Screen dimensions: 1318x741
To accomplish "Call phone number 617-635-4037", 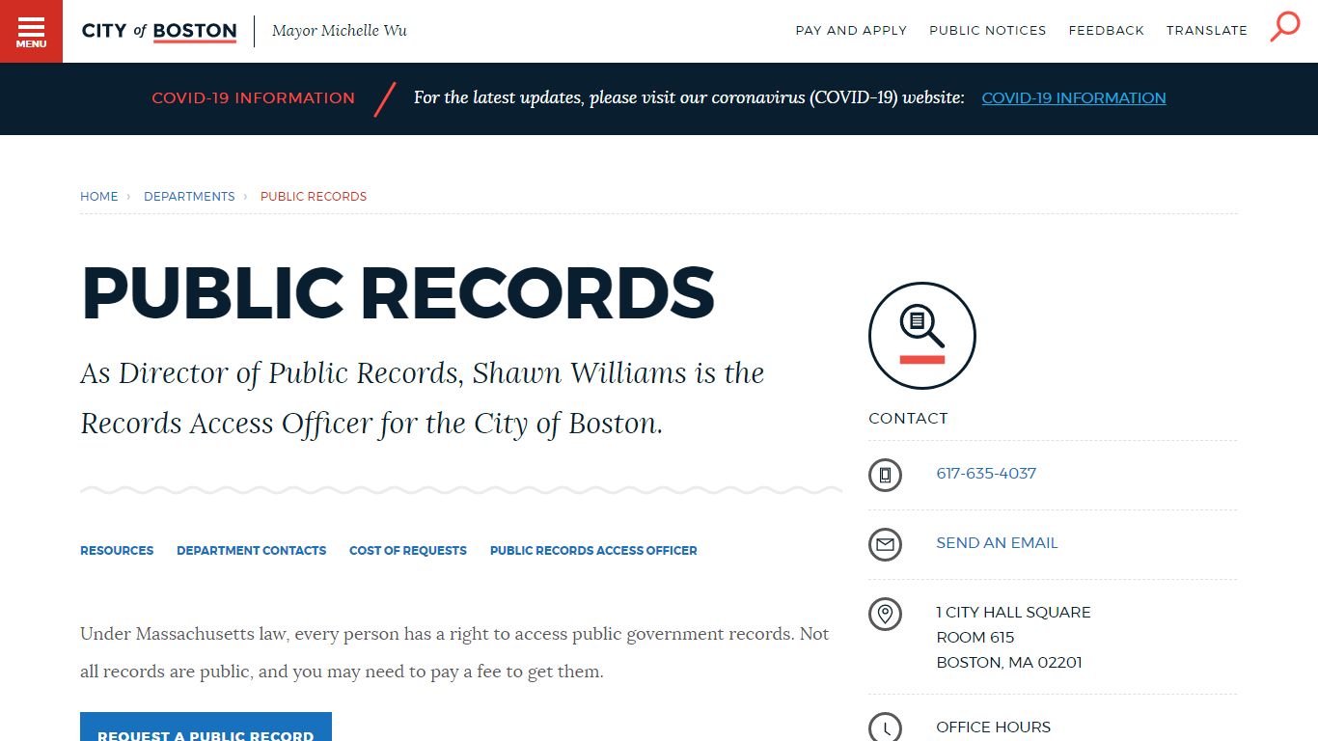I will [986, 473].
